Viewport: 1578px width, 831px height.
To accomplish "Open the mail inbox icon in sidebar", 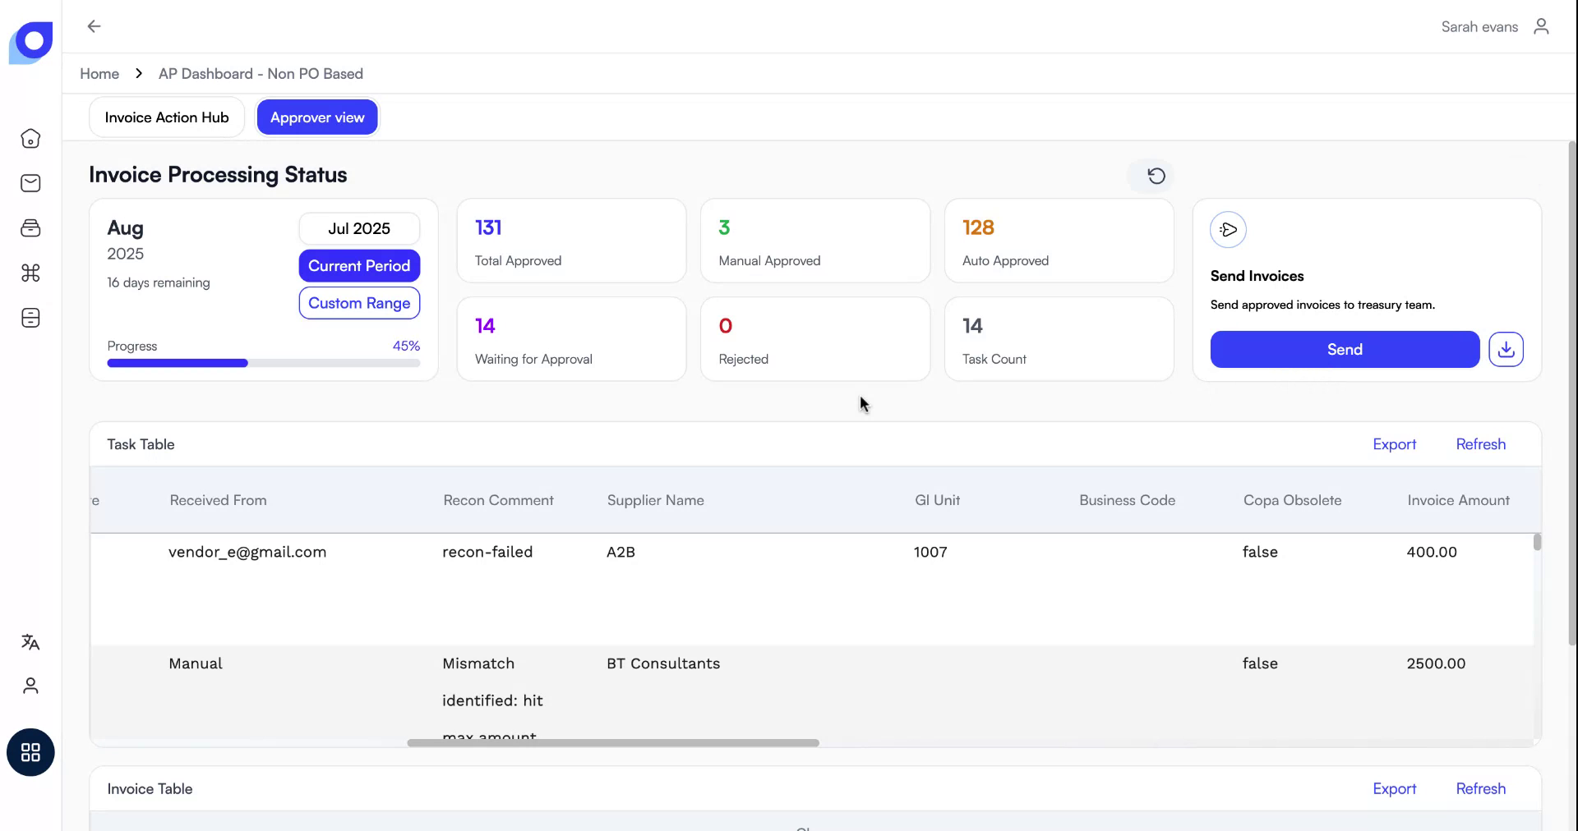I will pos(30,182).
